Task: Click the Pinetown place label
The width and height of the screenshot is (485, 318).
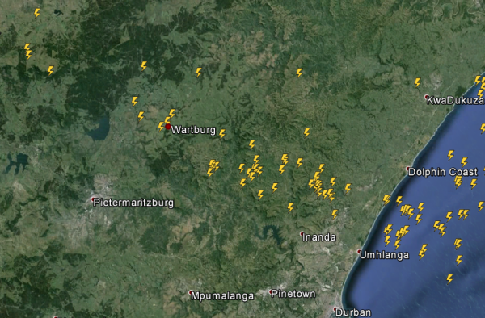Action: point(293,294)
